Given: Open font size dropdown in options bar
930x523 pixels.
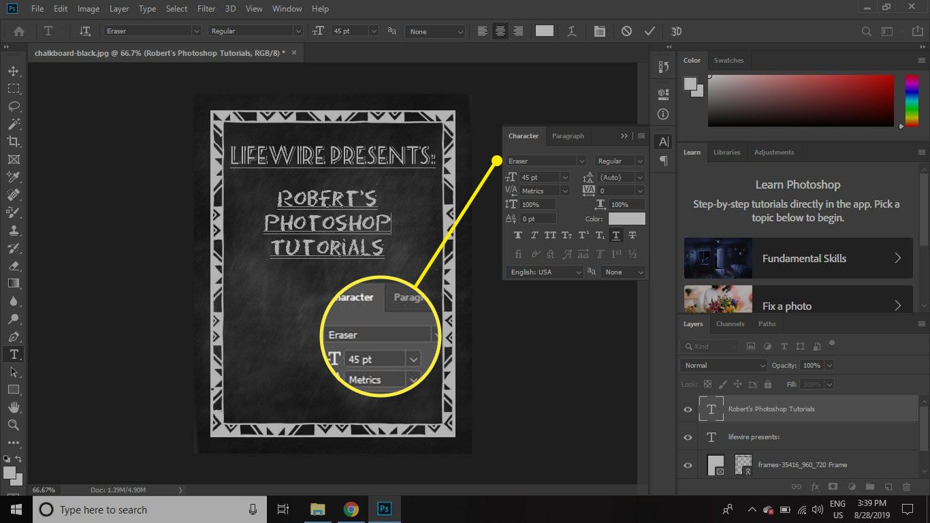Looking at the screenshot, I should (373, 31).
